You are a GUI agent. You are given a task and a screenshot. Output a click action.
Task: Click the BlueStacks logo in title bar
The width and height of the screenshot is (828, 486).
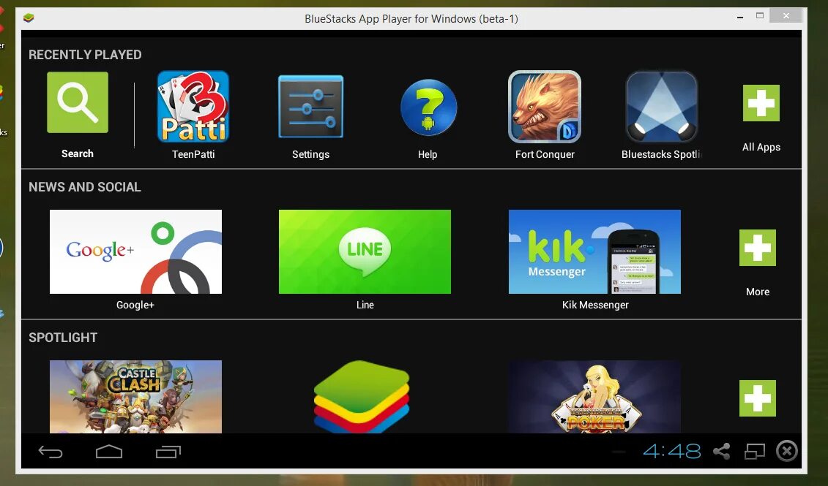pos(29,18)
